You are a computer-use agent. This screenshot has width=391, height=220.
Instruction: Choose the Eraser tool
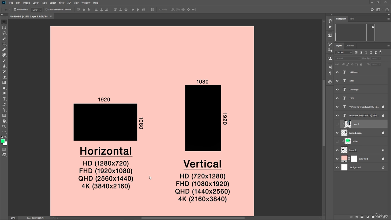point(4,77)
